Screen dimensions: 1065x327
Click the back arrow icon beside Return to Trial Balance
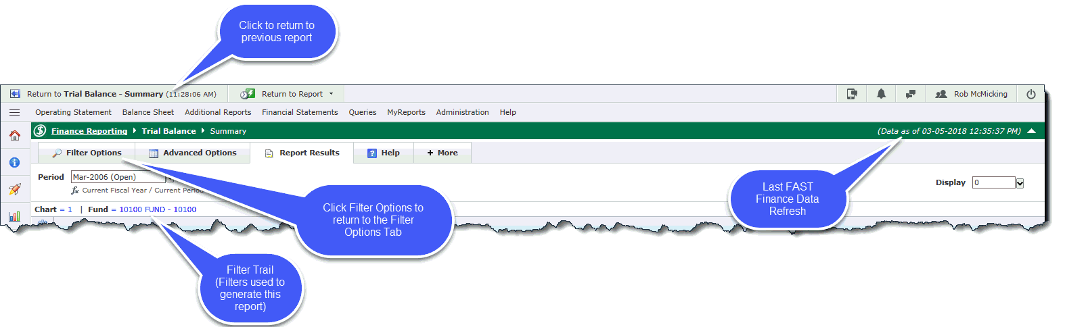point(15,94)
